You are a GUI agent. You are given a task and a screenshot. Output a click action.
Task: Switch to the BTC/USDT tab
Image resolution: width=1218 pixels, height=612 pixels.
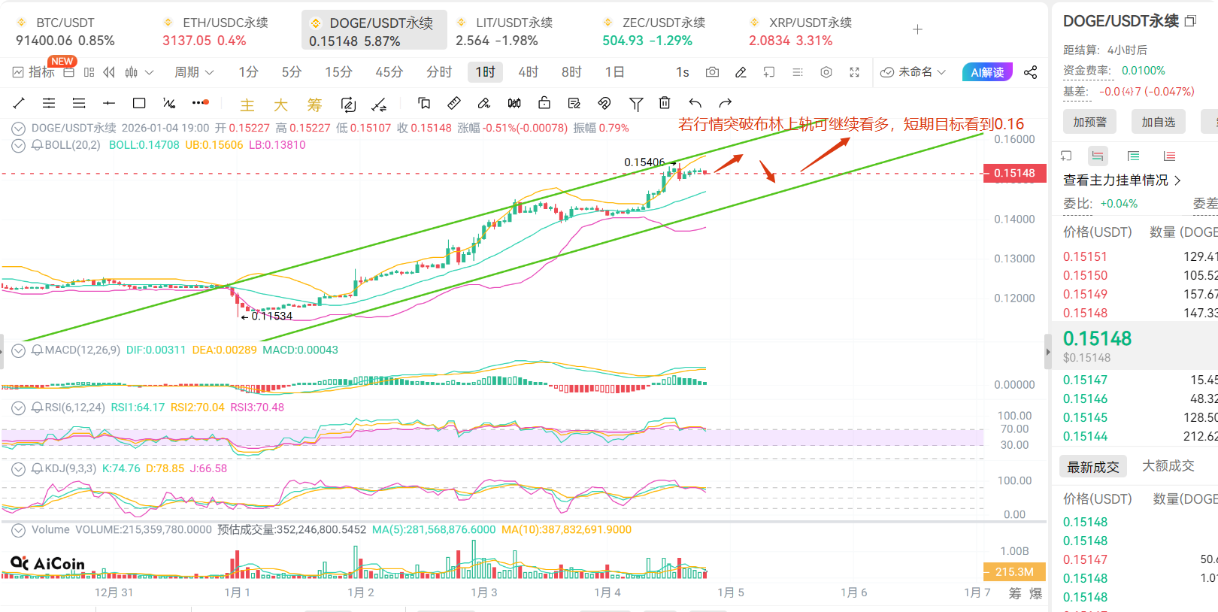[65, 31]
